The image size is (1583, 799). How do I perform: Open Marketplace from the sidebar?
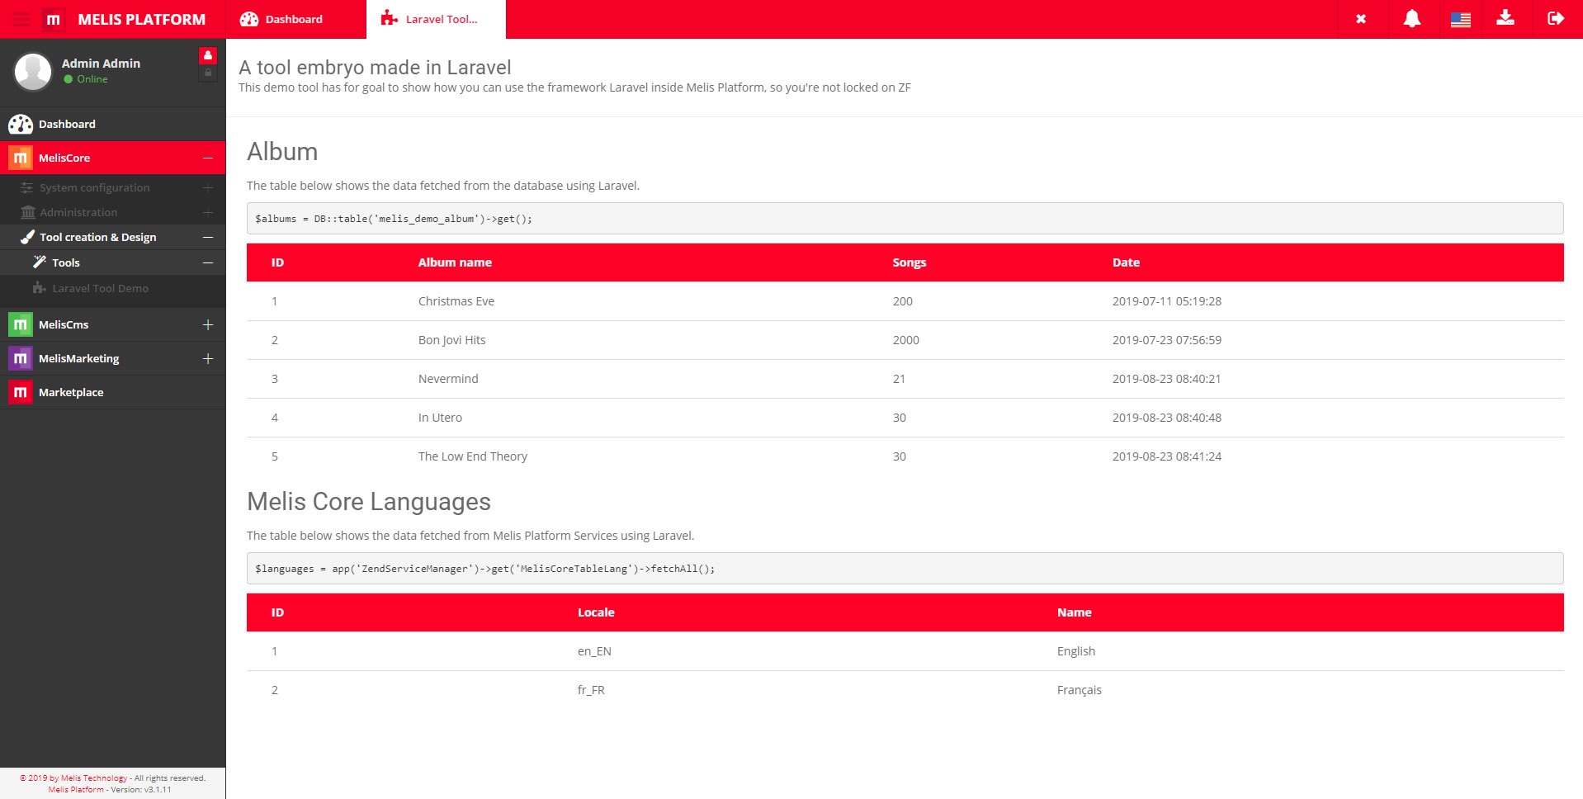[71, 392]
